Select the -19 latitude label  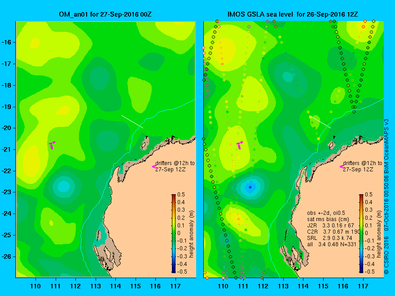[x=7, y=107]
